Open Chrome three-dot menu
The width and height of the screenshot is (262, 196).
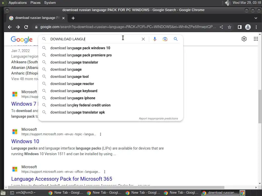tap(256, 27)
